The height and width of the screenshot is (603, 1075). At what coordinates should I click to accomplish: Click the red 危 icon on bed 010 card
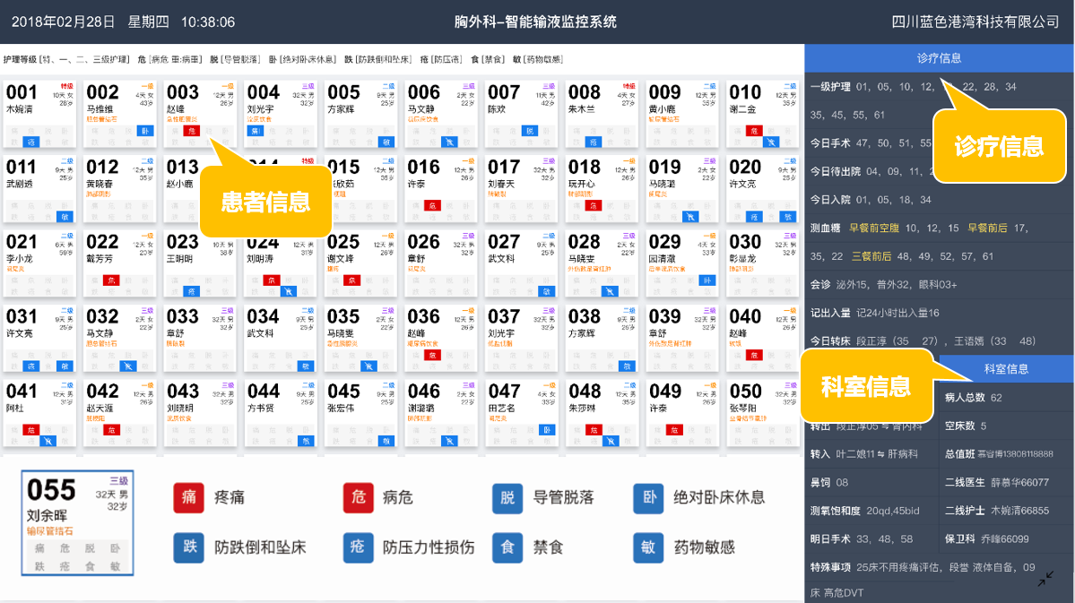[754, 131]
